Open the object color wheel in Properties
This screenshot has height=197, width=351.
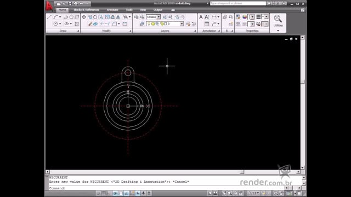(x=245, y=17)
